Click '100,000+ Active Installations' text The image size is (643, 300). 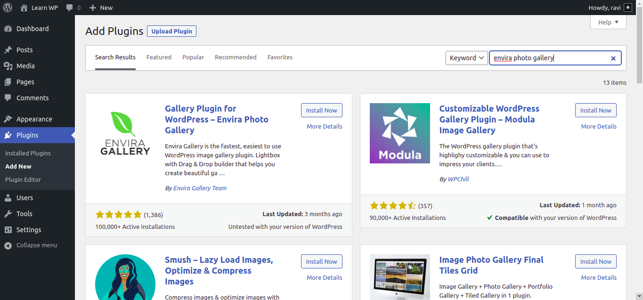[135, 227]
